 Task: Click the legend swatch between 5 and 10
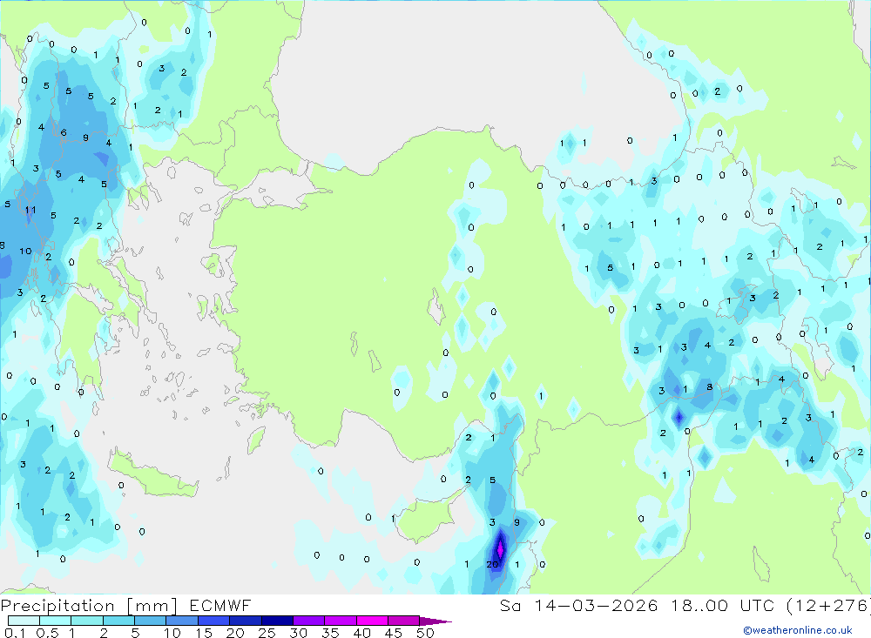[x=151, y=621]
